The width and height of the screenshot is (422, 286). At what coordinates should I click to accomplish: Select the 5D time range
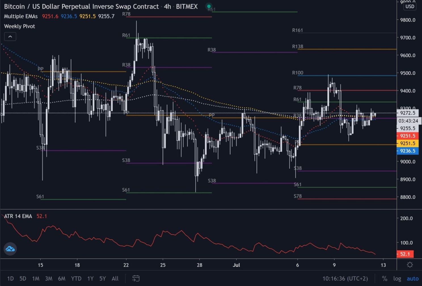23,278
